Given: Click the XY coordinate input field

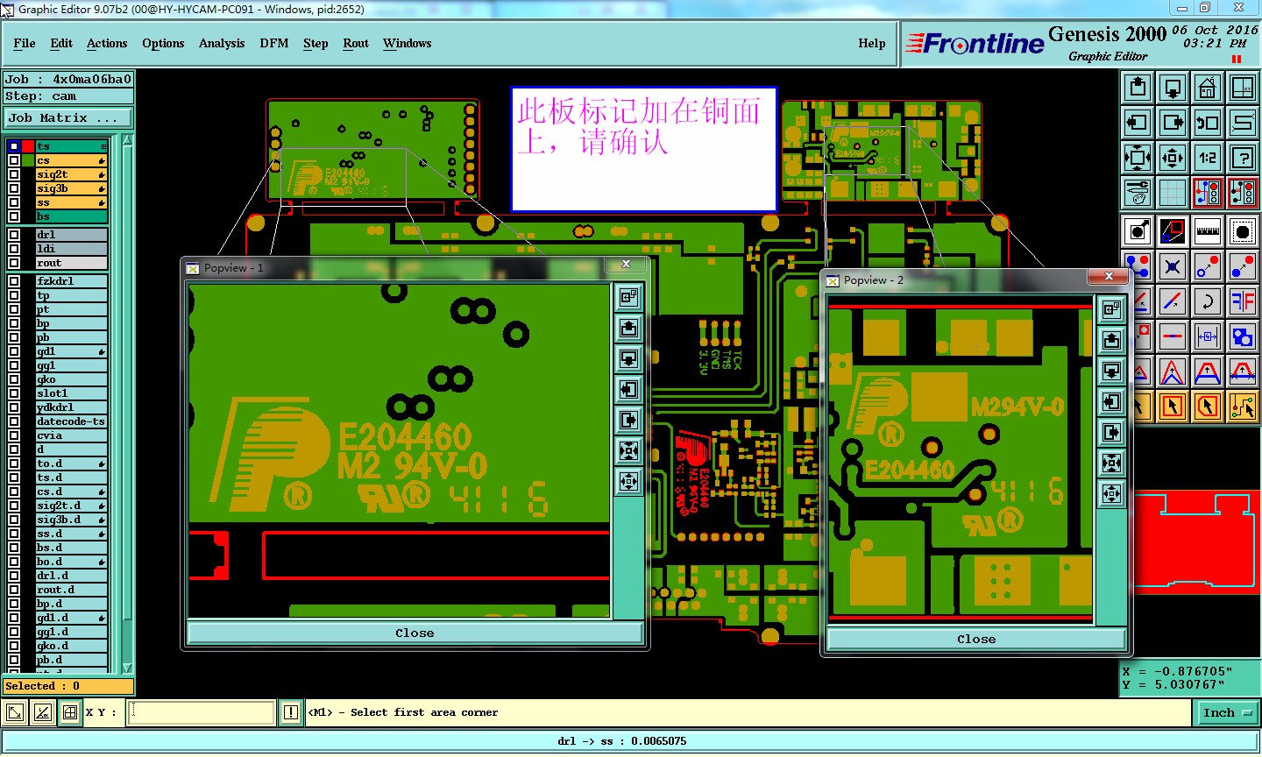Looking at the screenshot, I should 202,713.
